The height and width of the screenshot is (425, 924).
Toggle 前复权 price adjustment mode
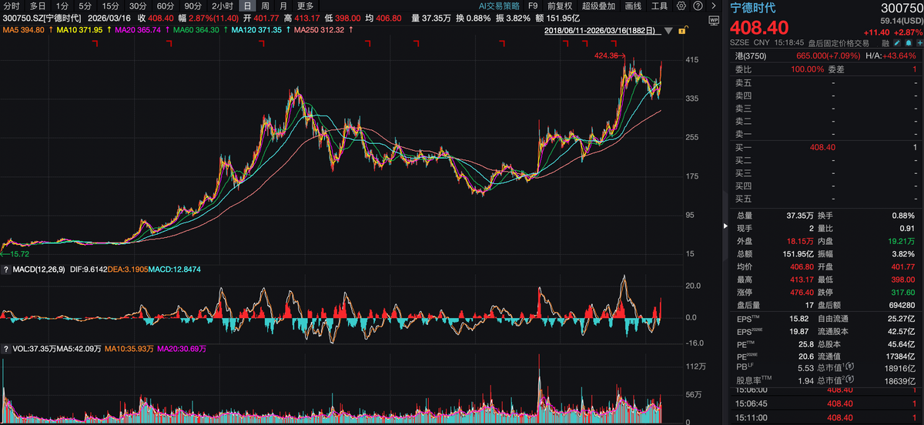pyautogui.click(x=558, y=6)
